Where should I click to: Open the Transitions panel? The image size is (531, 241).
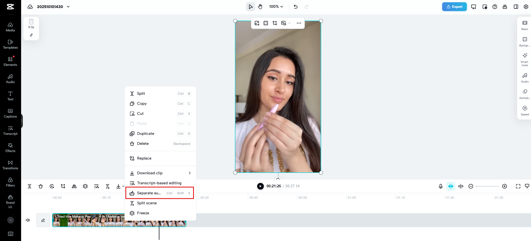point(10,165)
